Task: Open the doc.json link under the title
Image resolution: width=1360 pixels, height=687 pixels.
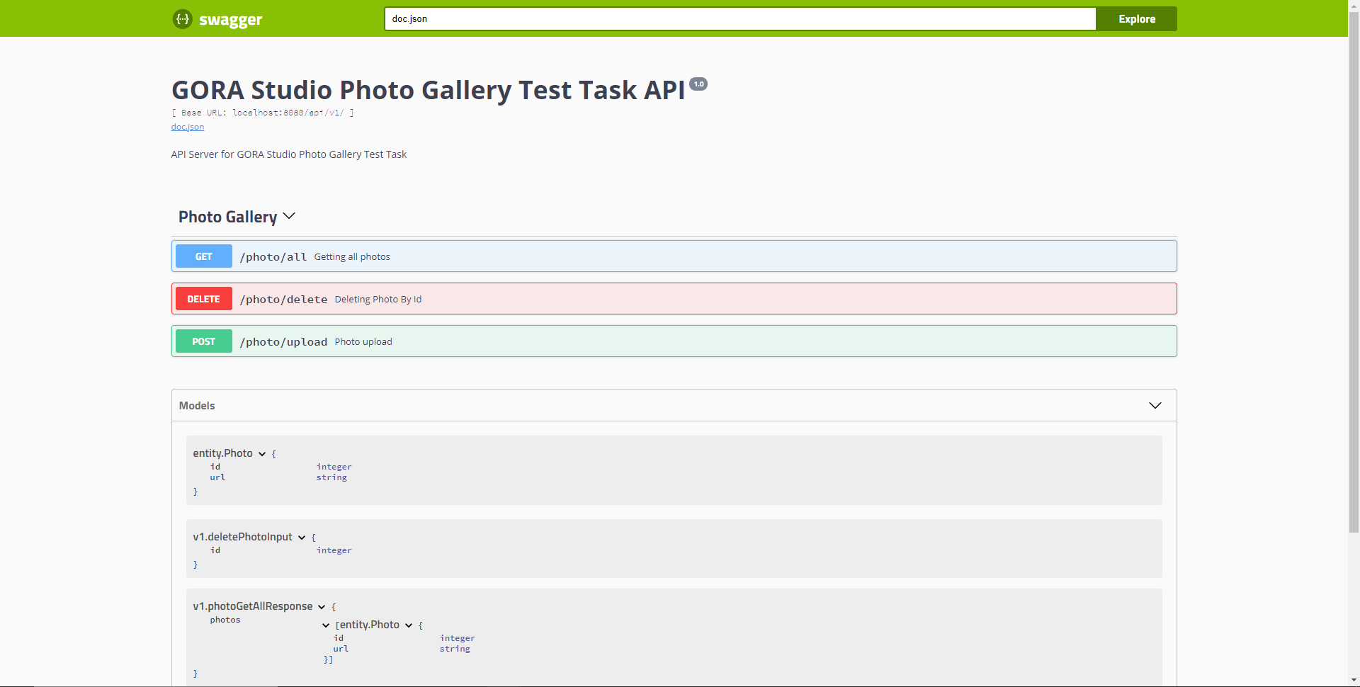Action: [x=188, y=127]
